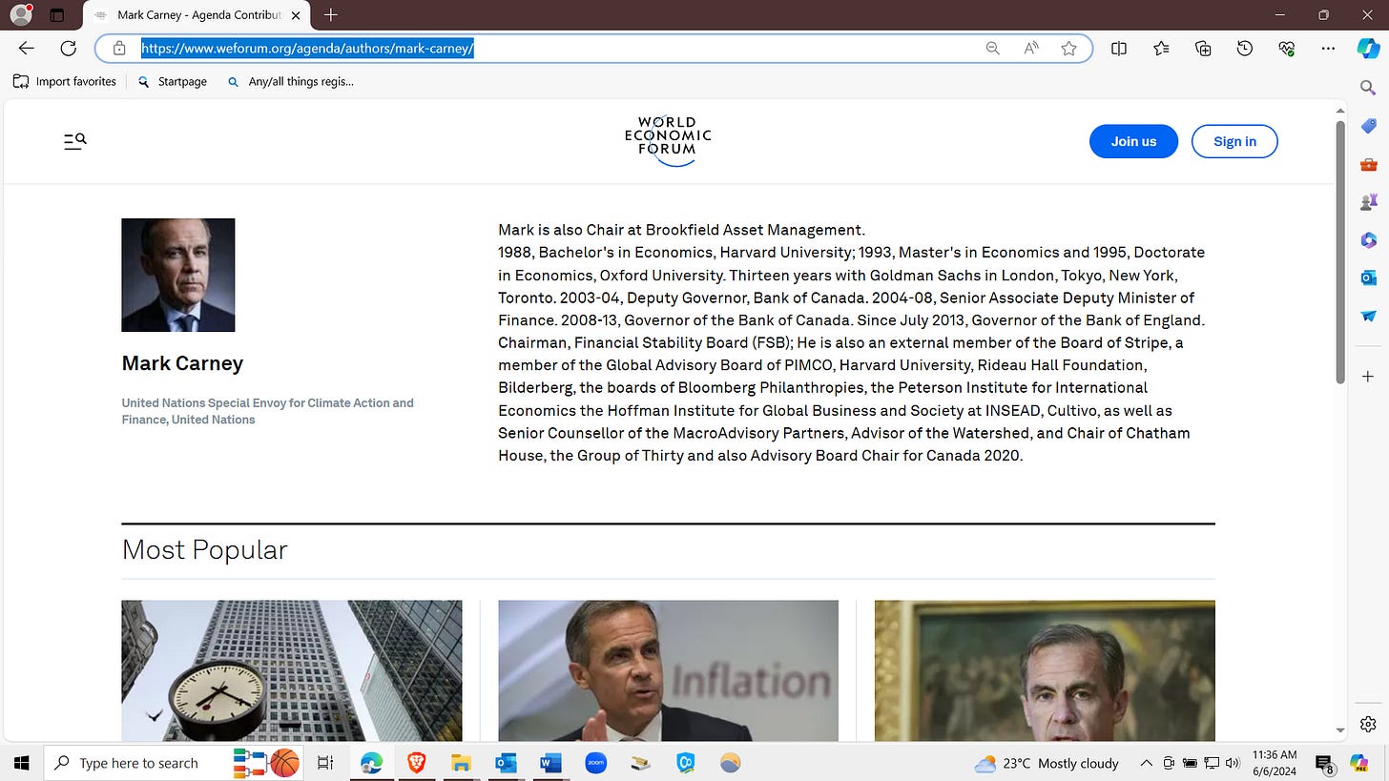Show hidden system tray icons chevron
Screen dimensions: 1389x781
[x=1147, y=763]
